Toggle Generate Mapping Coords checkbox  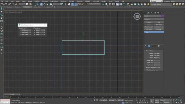click(x=147, y=68)
